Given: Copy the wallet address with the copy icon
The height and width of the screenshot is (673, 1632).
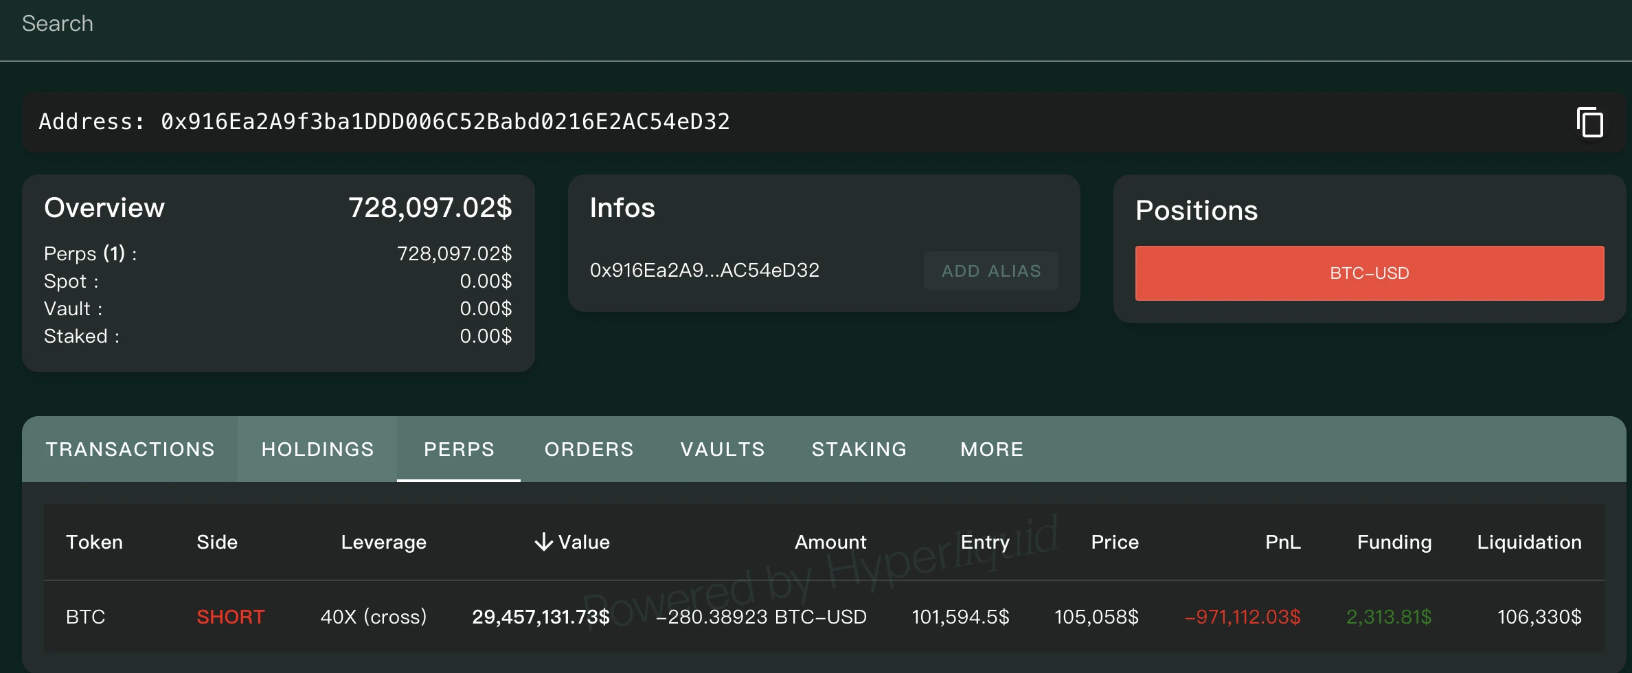Looking at the screenshot, I should click(1589, 122).
